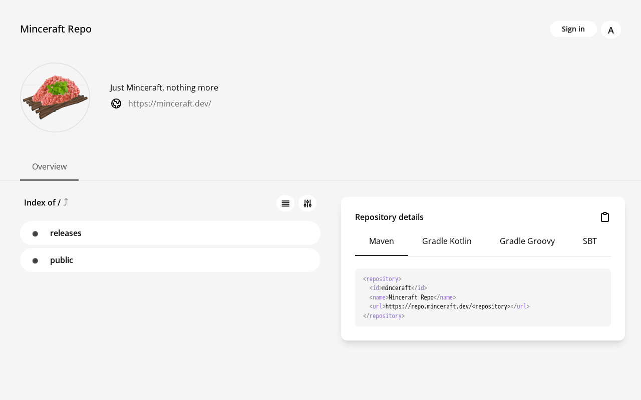Open the Overview tab
641x400 pixels.
[x=49, y=167]
